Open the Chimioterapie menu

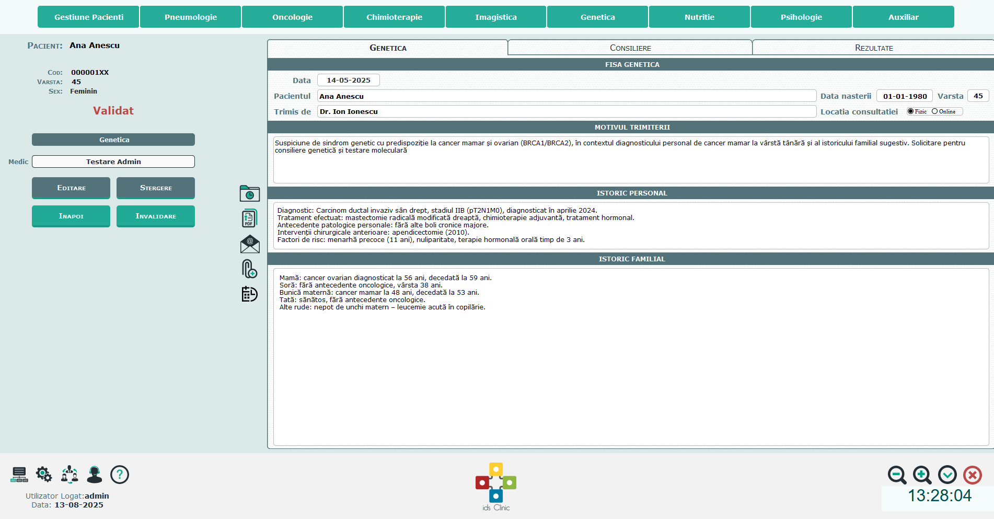[394, 17]
